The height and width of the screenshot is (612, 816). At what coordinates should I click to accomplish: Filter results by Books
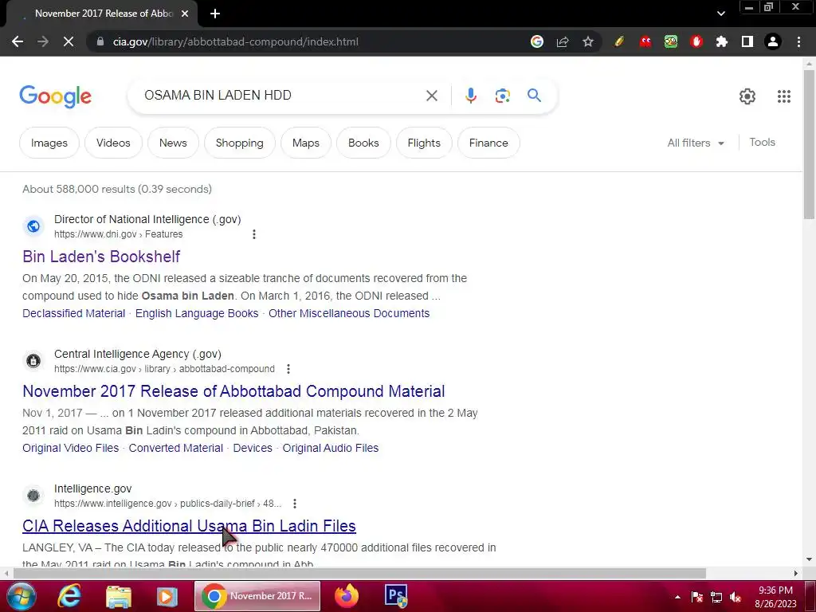(363, 143)
